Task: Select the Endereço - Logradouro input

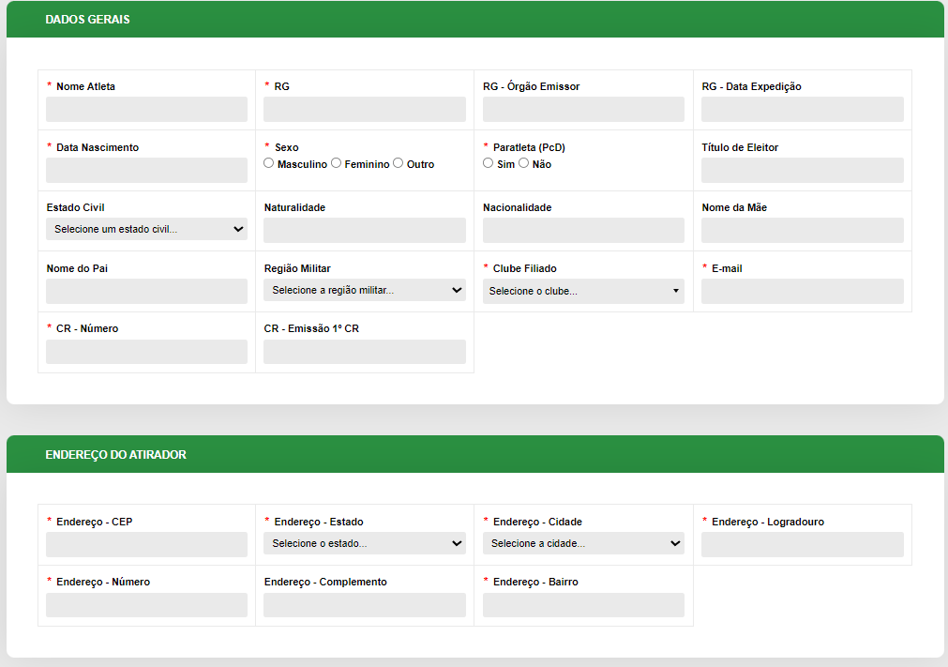Action: pyautogui.click(x=802, y=545)
